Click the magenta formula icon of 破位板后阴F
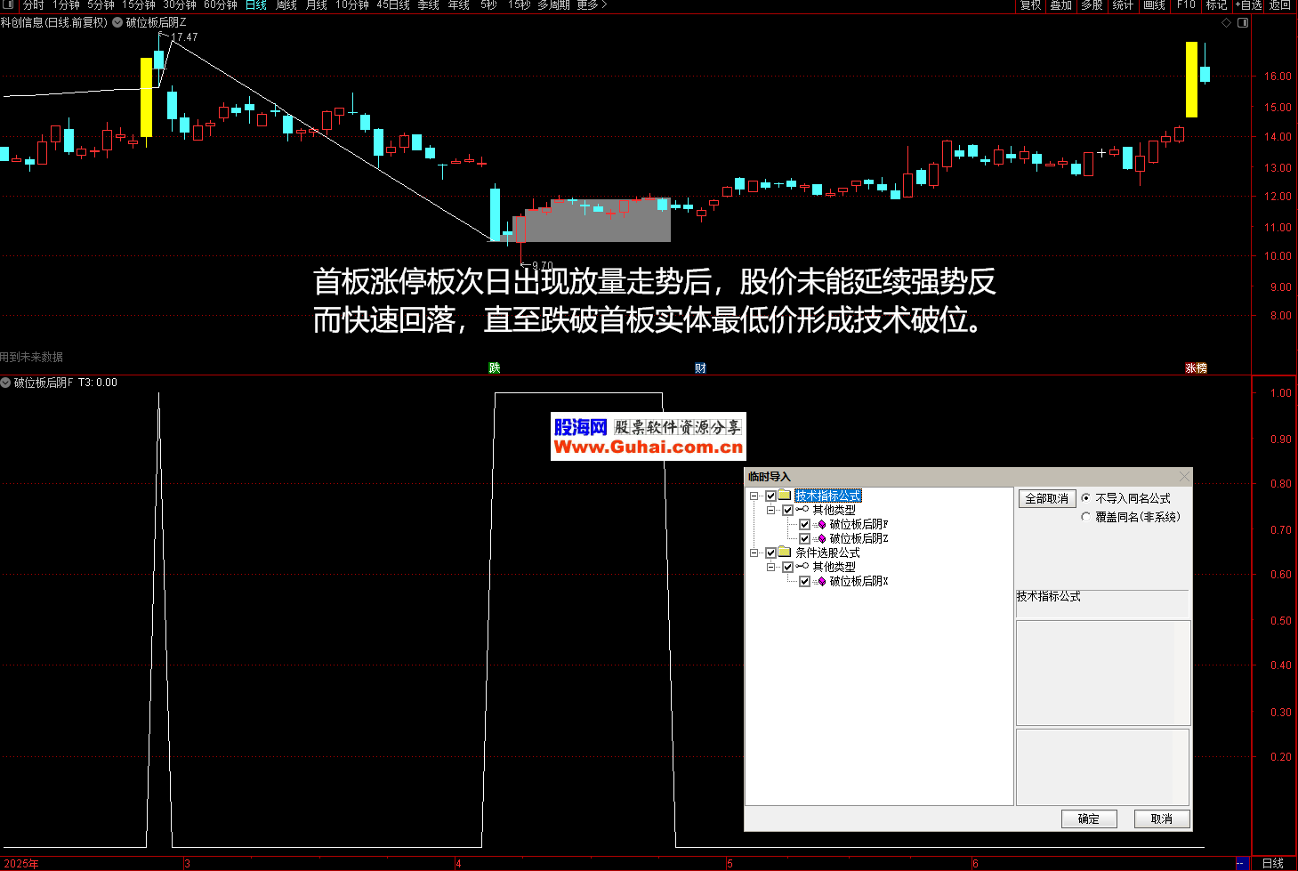 820,524
